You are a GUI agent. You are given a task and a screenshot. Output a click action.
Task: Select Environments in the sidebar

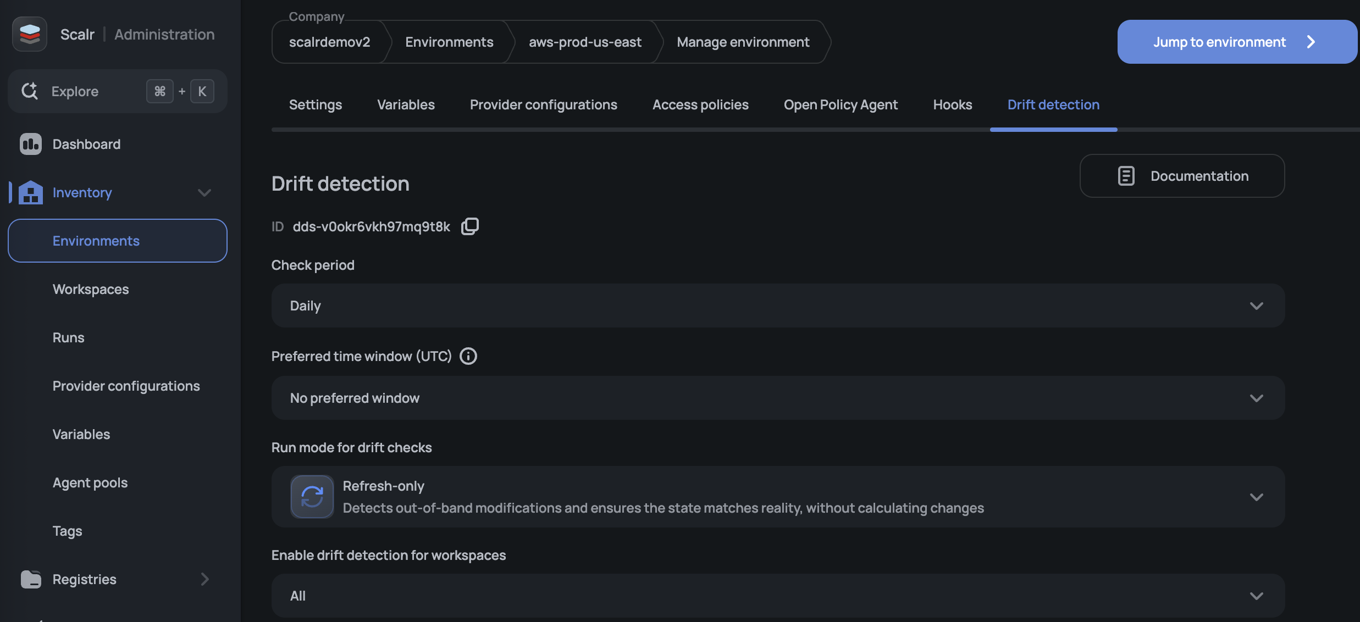point(118,241)
